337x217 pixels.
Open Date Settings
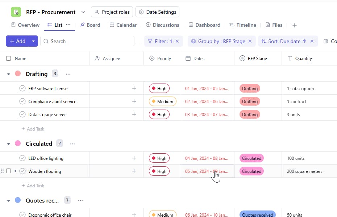coord(157,12)
